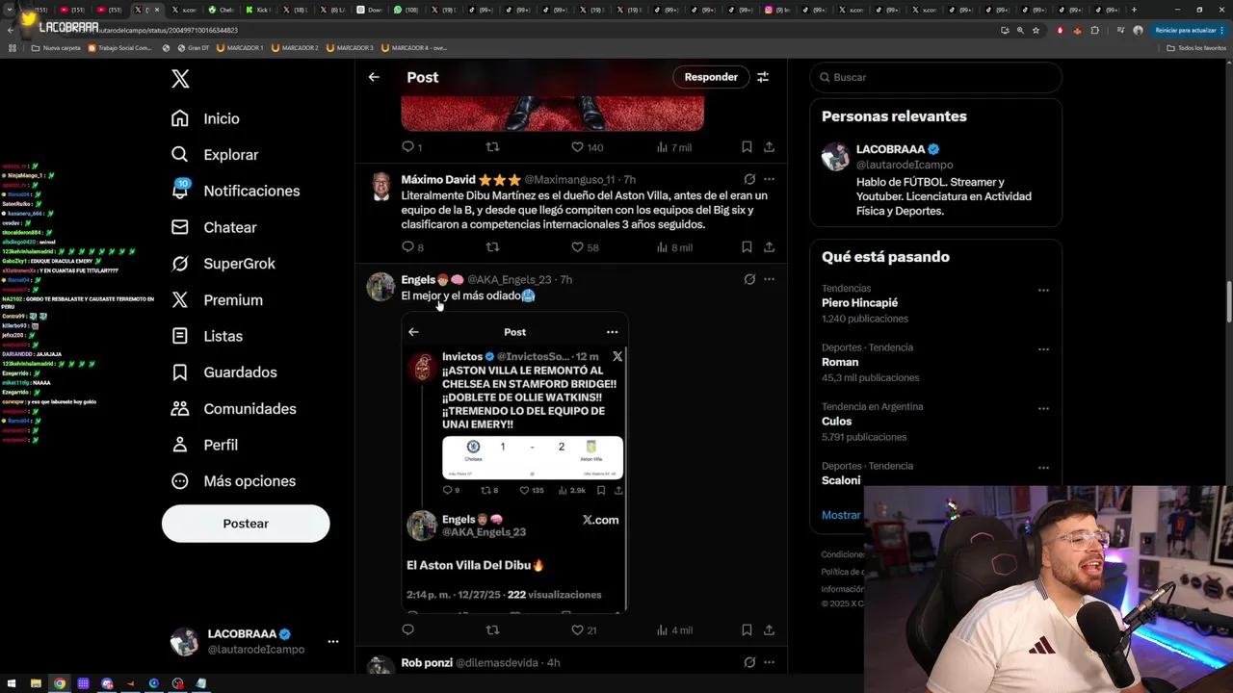This screenshot has height=693, width=1233.
Task: View analytics on Máximo David's post
Action: pos(674,247)
